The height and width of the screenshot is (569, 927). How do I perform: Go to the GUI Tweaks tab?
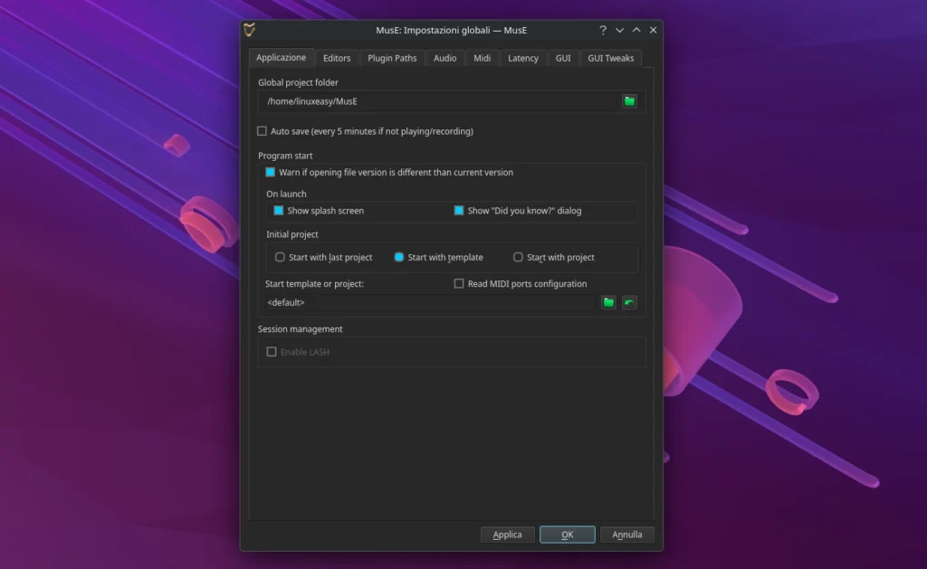(x=610, y=58)
